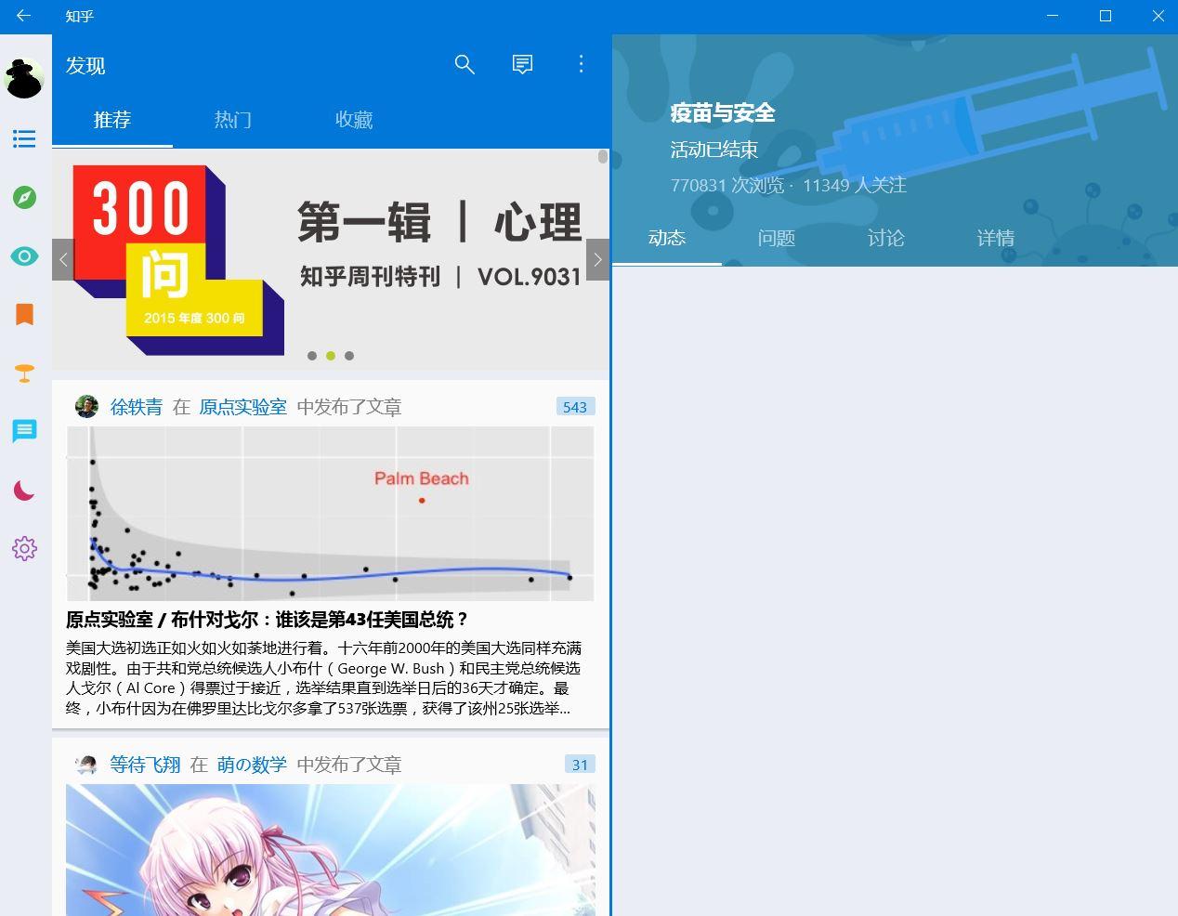
Task: Open the compass Discover sidebar icon
Action: pyautogui.click(x=24, y=197)
